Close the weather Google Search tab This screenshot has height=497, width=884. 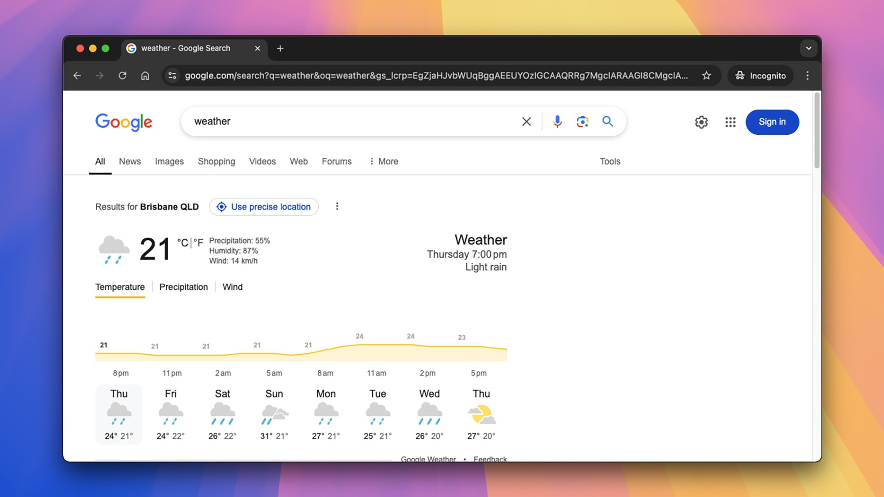[x=257, y=48]
